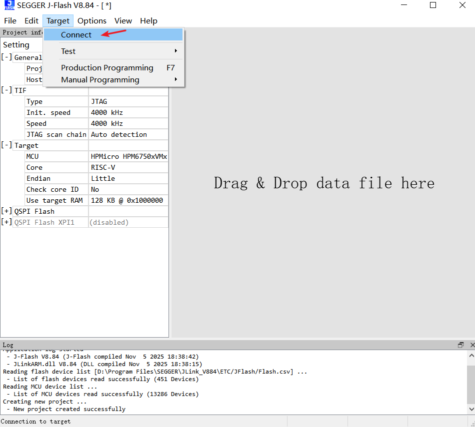The width and height of the screenshot is (475, 427).
Task: Undock the Log panel with float icon
Action: [x=461, y=345]
